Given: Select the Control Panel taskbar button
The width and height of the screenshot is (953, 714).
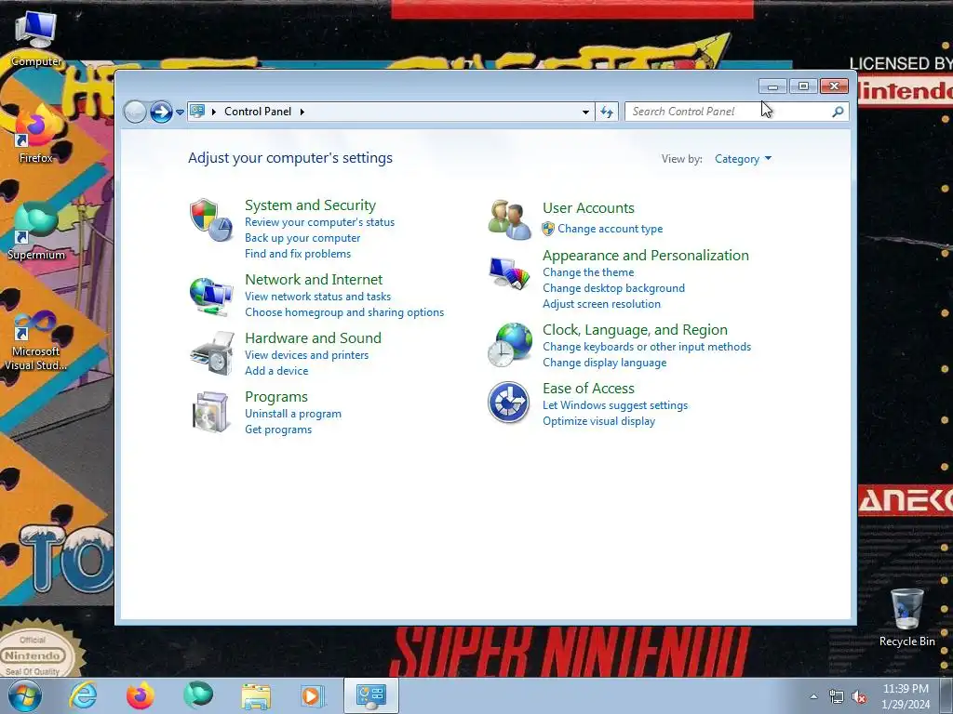Looking at the screenshot, I should [x=371, y=695].
